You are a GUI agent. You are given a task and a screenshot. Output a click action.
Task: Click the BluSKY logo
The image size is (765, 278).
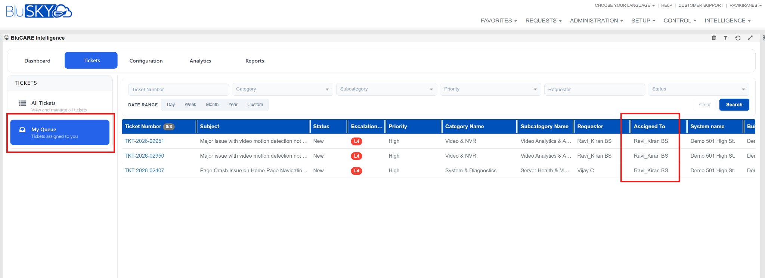click(x=39, y=11)
